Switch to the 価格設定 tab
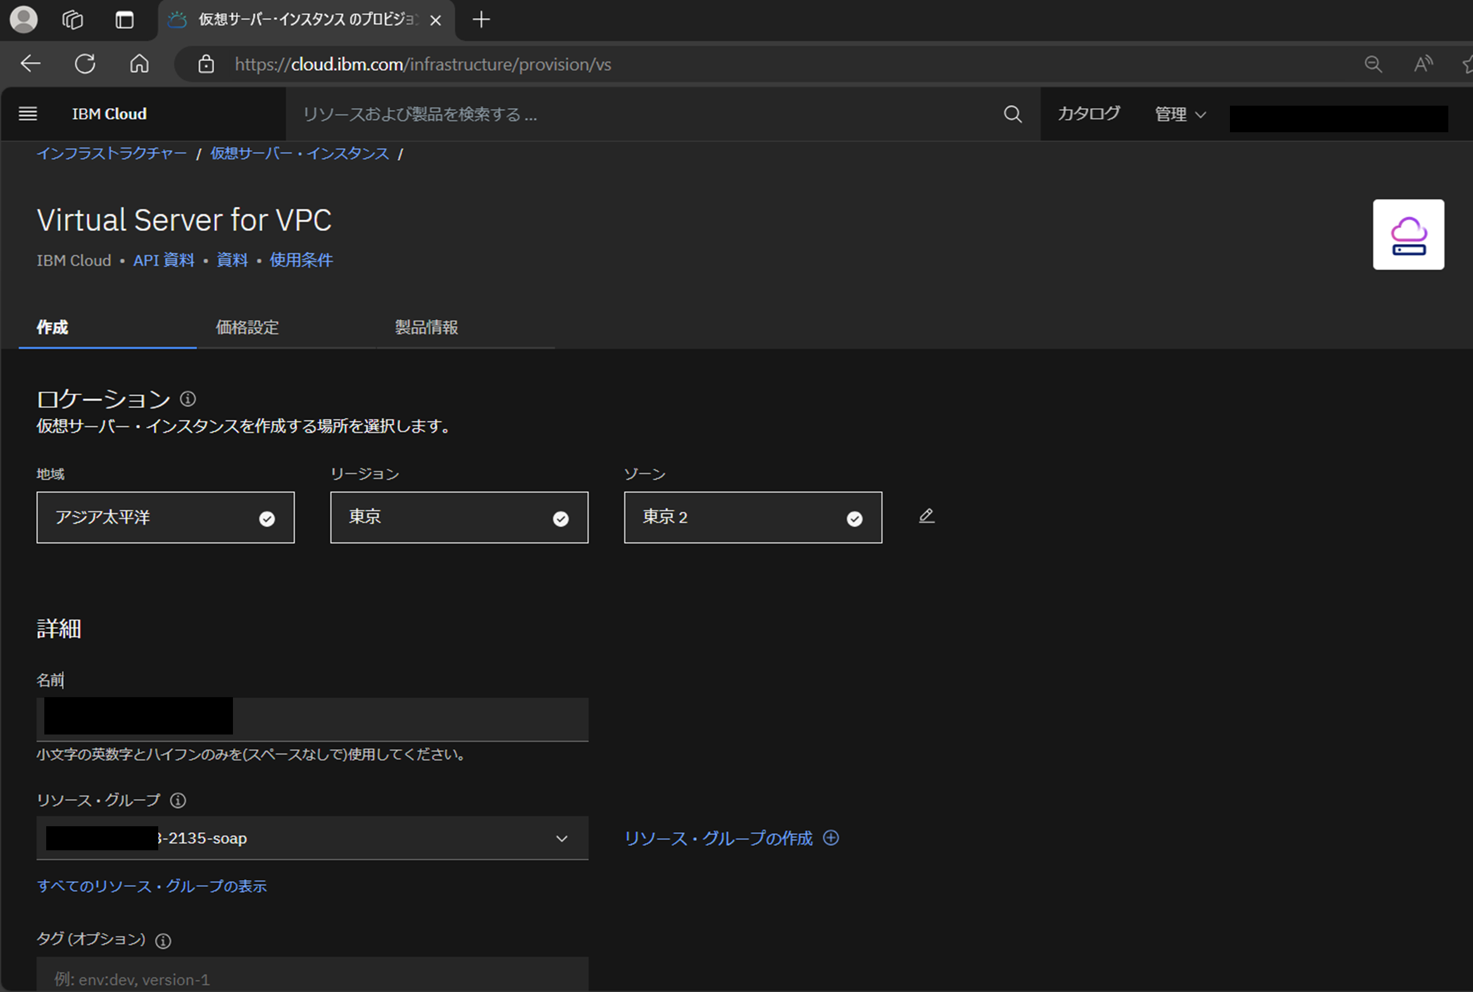This screenshot has height=992, width=1473. [248, 327]
